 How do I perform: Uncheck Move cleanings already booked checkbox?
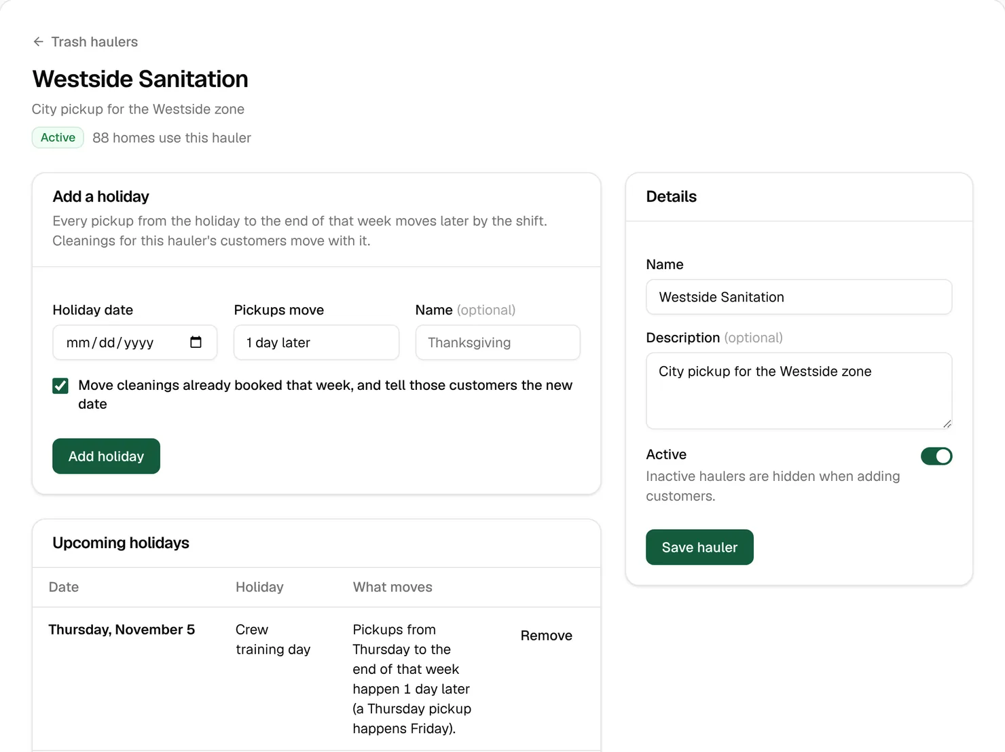[60, 386]
